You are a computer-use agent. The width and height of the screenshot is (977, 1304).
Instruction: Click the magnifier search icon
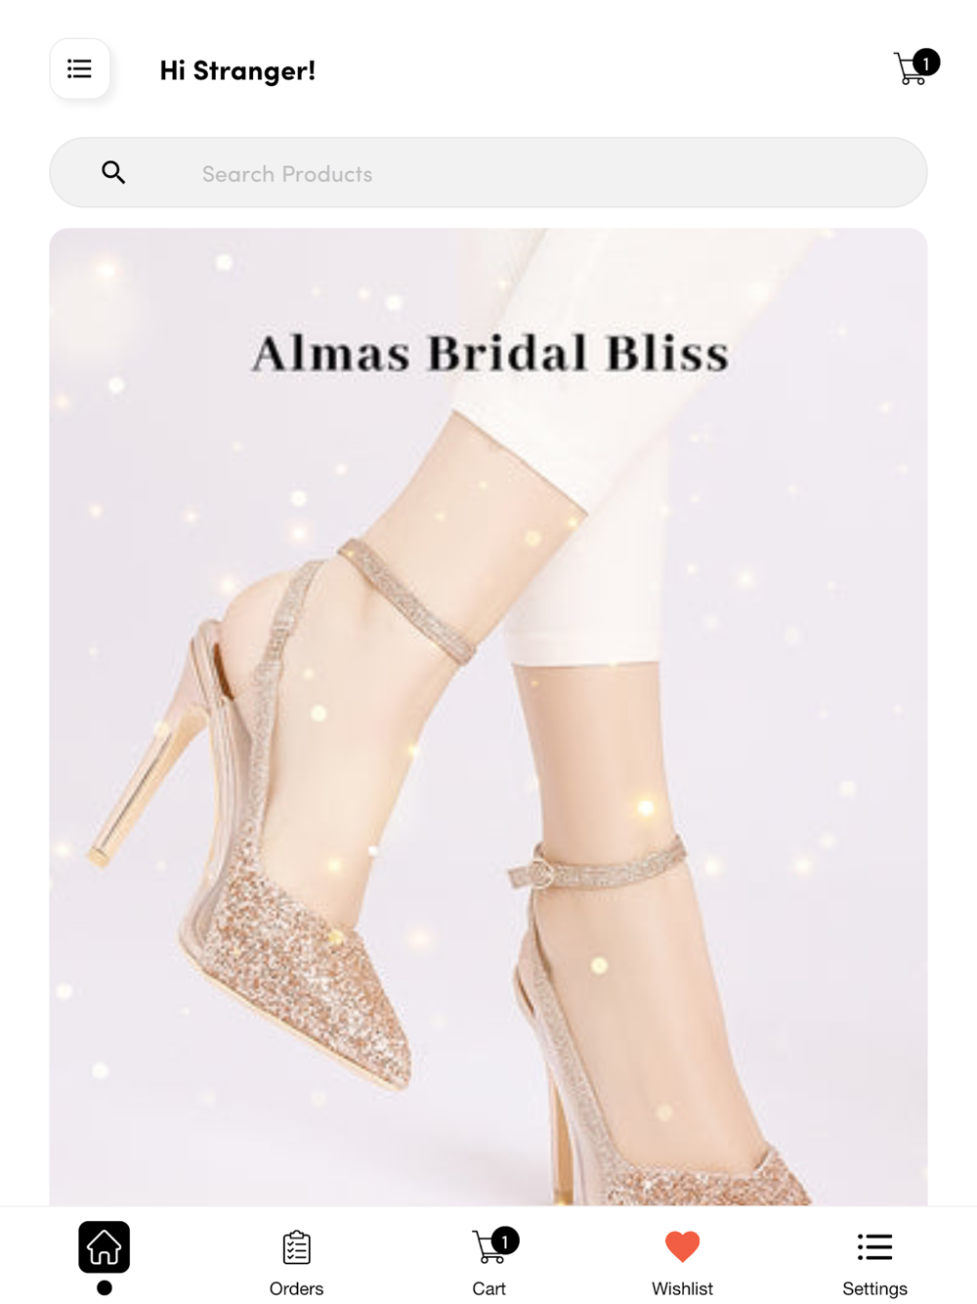click(113, 173)
